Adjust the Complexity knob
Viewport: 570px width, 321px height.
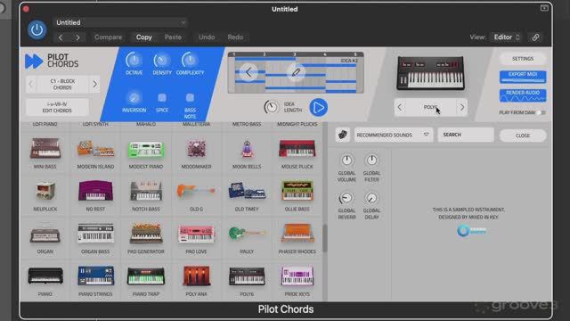point(190,60)
